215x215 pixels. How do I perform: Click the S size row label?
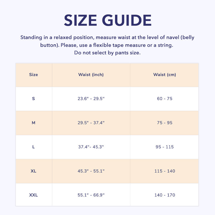point(34,99)
